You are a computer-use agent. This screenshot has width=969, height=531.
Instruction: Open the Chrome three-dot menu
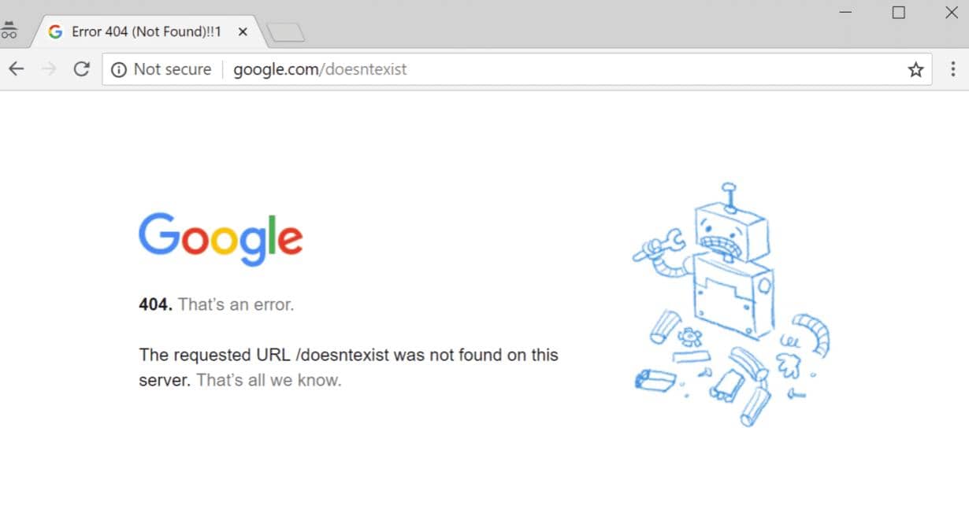click(952, 69)
